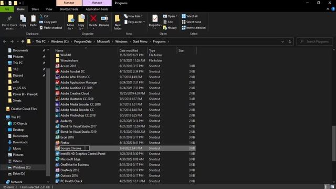Viewport: 336px width, 189px height.
Task: Switch to the View tab
Action: tap(49, 9)
